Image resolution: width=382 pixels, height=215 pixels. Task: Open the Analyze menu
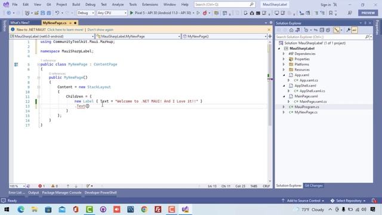point(118,5)
